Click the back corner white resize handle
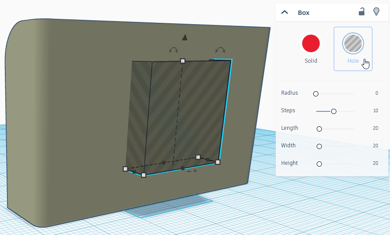Image resolution: width=390 pixels, height=235 pixels. [x=198, y=157]
